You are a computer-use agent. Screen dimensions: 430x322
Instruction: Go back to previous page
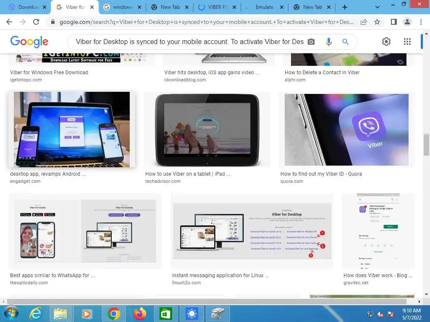9,22
